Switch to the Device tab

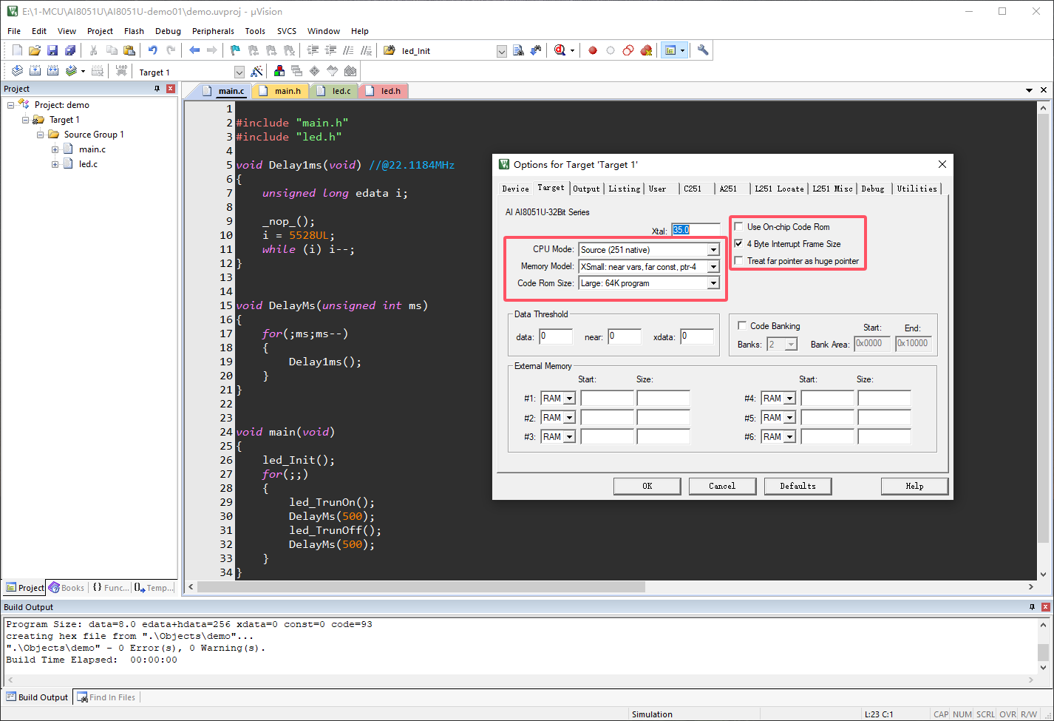pyautogui.click(x=515, y=189)
